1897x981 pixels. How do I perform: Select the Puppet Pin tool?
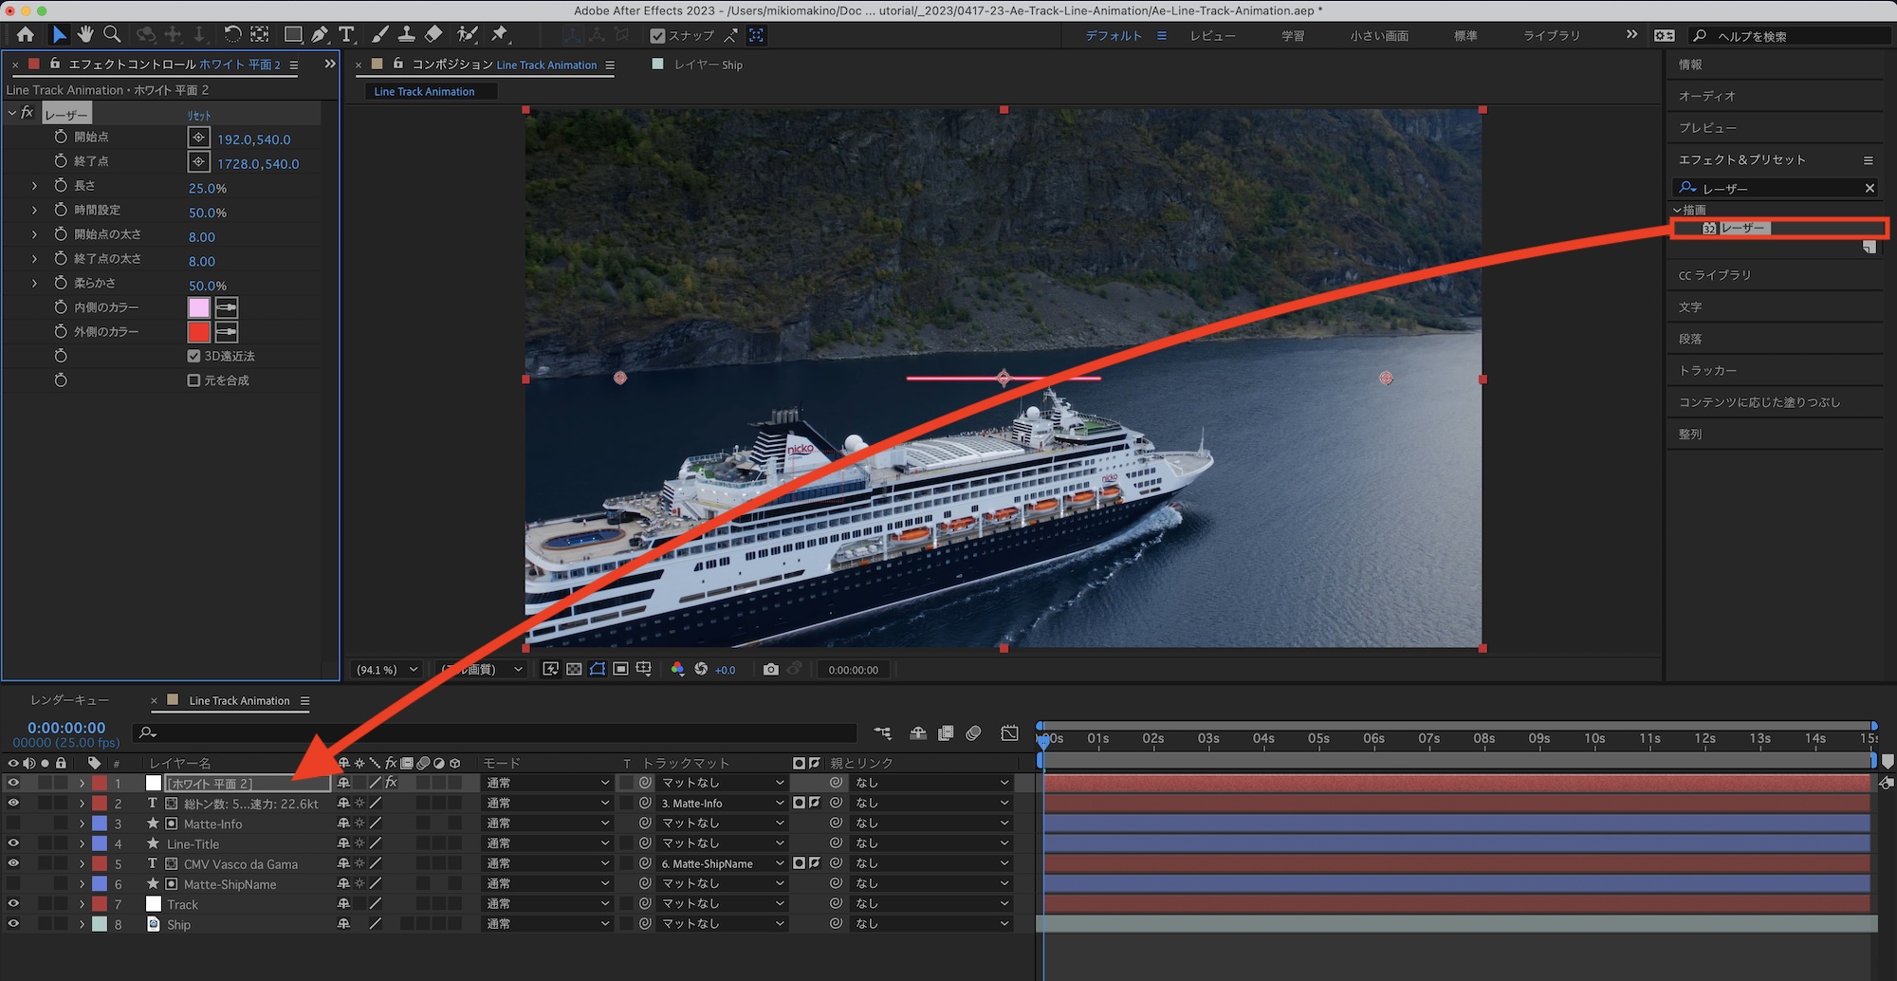coord(500,35)
